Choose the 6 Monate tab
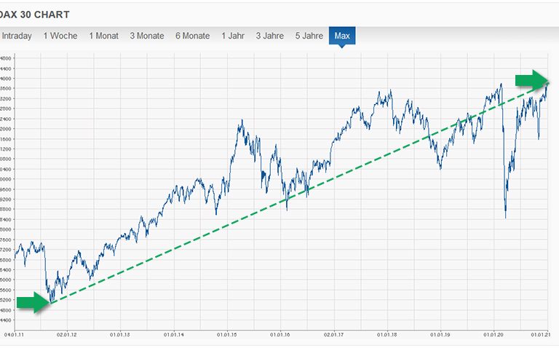The height and width of the screenshot is (348, 559). [192, 36]
